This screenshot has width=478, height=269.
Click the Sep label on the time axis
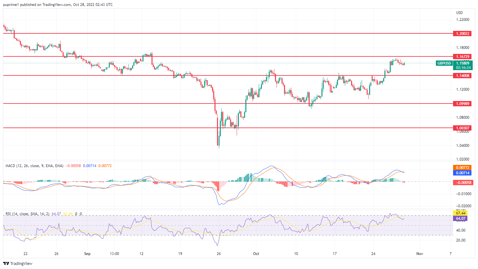point(87,254)
